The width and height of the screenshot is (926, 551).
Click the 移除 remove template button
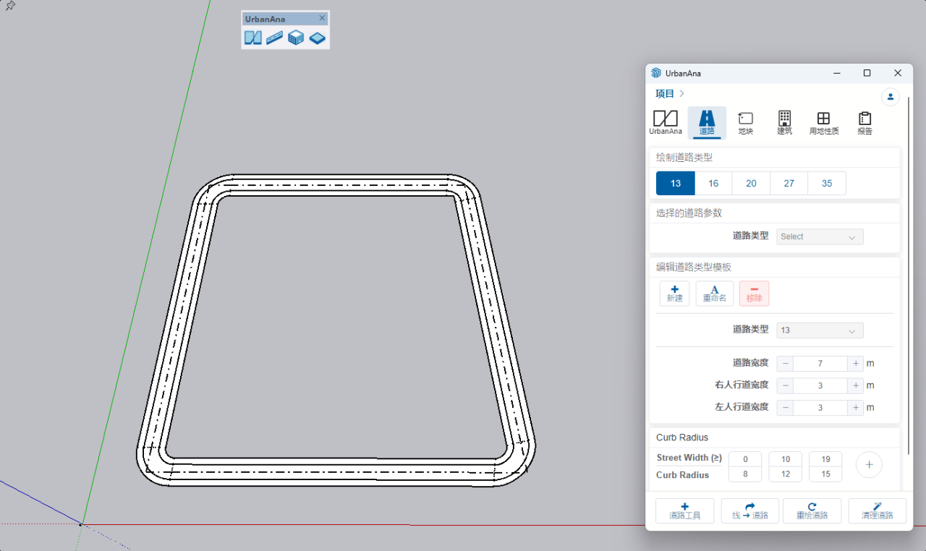click(754, 294)
